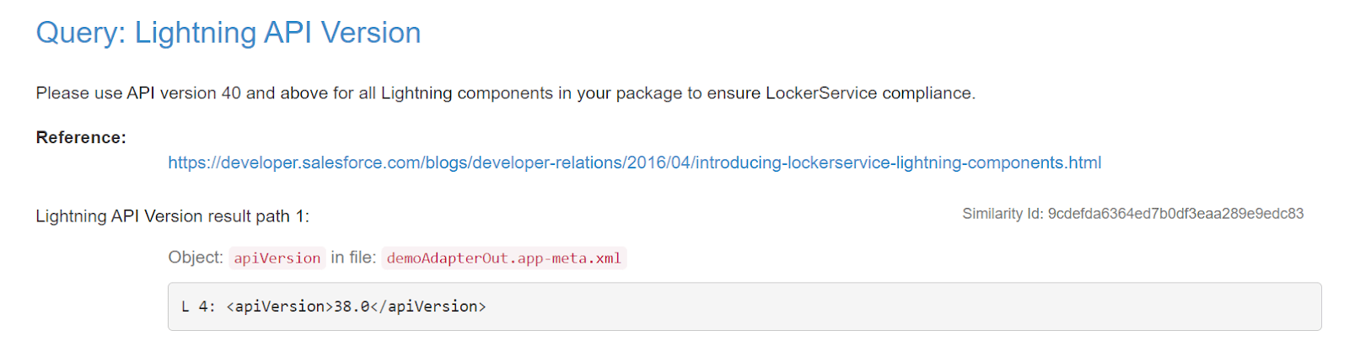This screenshot has height=346, width=1349.
Task: Click the words "in your package"
Action: (x=620, y=93)
